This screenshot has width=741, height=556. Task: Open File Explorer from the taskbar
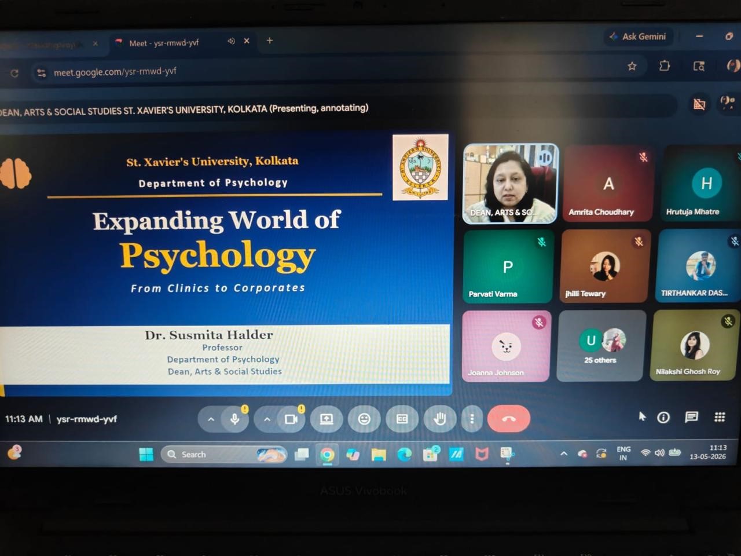[x=379, y=455]
